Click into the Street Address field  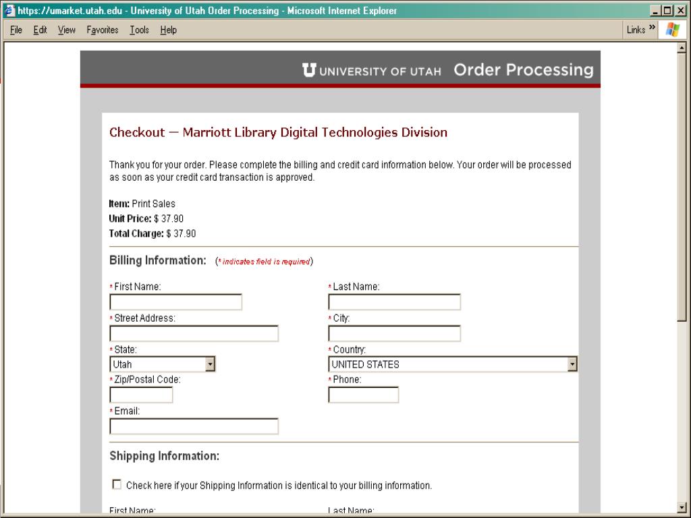click(194, 333)
